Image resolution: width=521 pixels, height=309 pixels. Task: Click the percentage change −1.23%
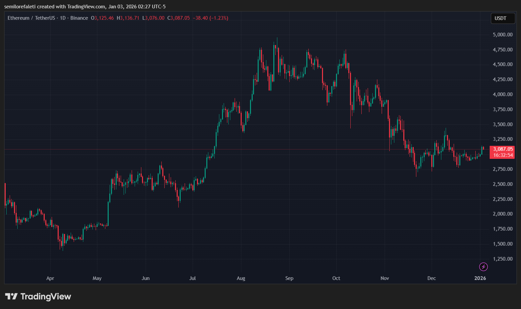[218, 18]
